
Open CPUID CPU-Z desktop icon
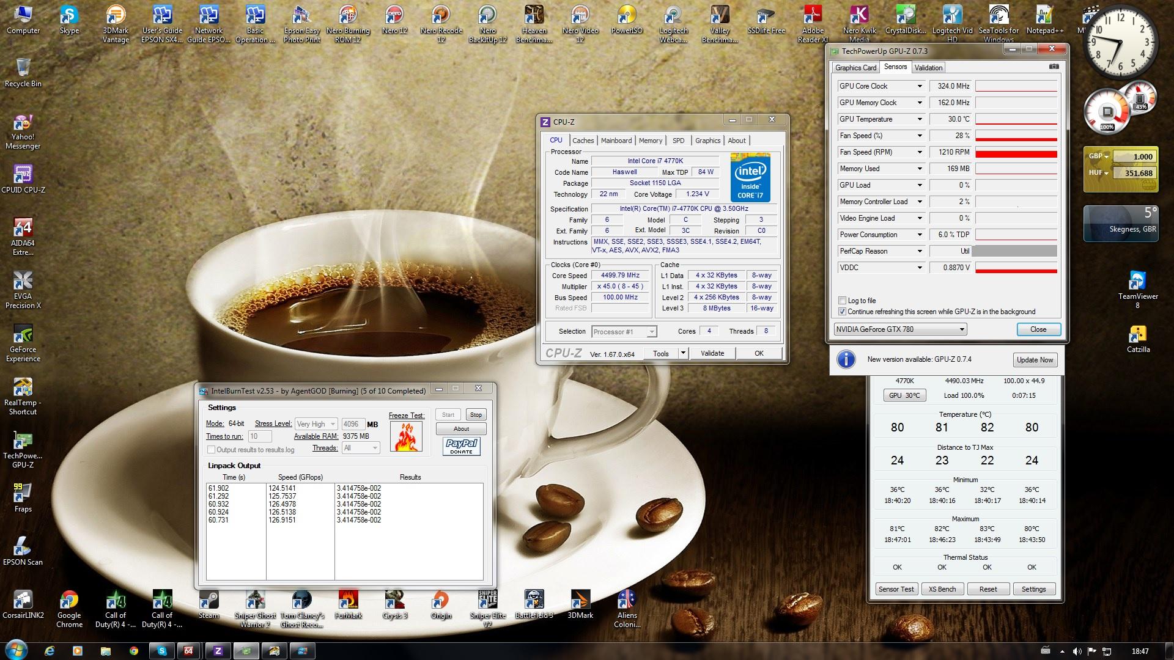coord(23,179)
